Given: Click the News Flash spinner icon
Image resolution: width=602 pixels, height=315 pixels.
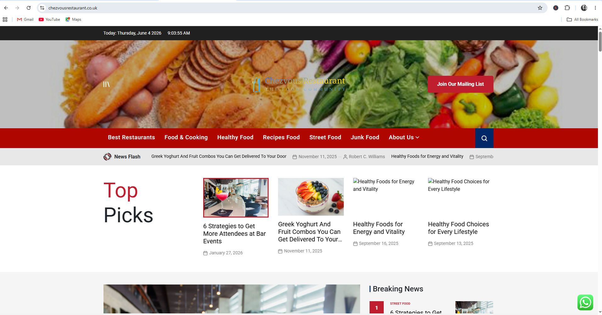Looking at the screenshot, I should tap(107, 157).
